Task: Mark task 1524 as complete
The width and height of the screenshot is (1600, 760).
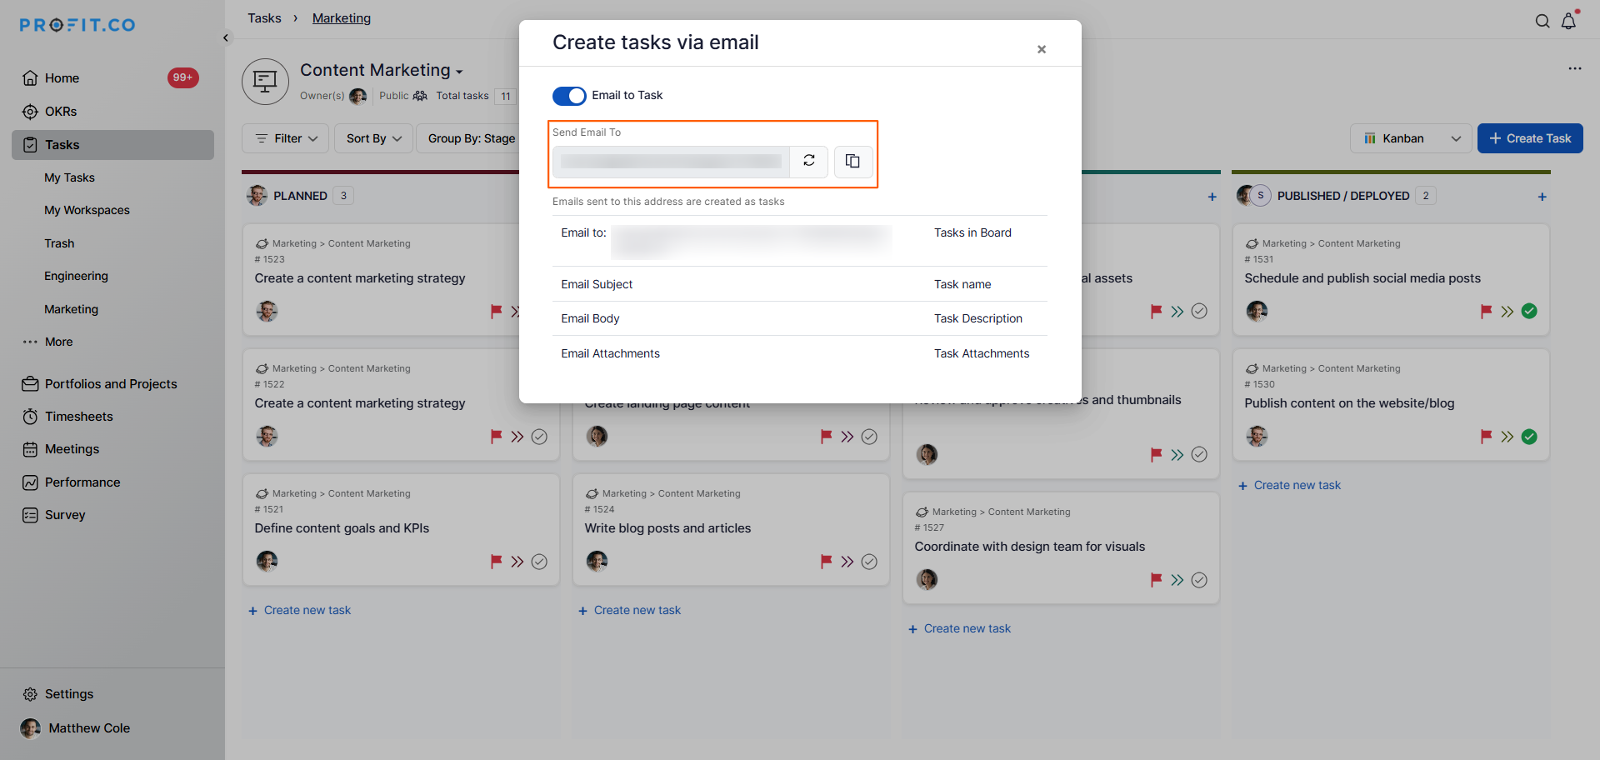Action: point(869,562)
